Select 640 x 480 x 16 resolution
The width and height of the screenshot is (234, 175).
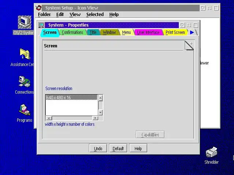71,98
